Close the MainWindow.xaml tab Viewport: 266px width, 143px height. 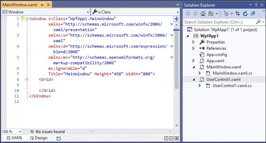pos(48,5)
